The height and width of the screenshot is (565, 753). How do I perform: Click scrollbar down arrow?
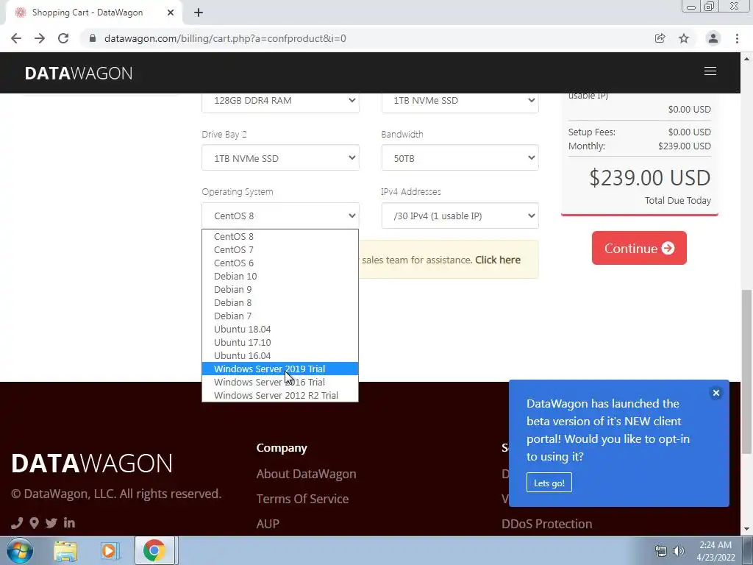(746, 530)
